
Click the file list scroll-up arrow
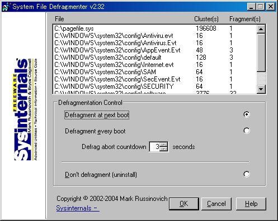pyautogui.click(x=261, y=29)
